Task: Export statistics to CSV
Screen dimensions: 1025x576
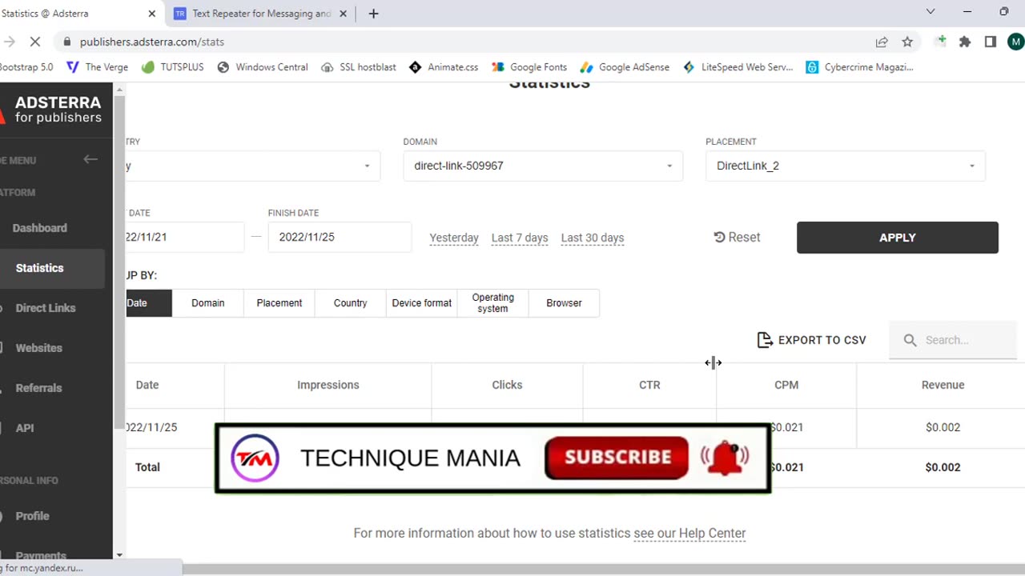Action: [811, 340]
